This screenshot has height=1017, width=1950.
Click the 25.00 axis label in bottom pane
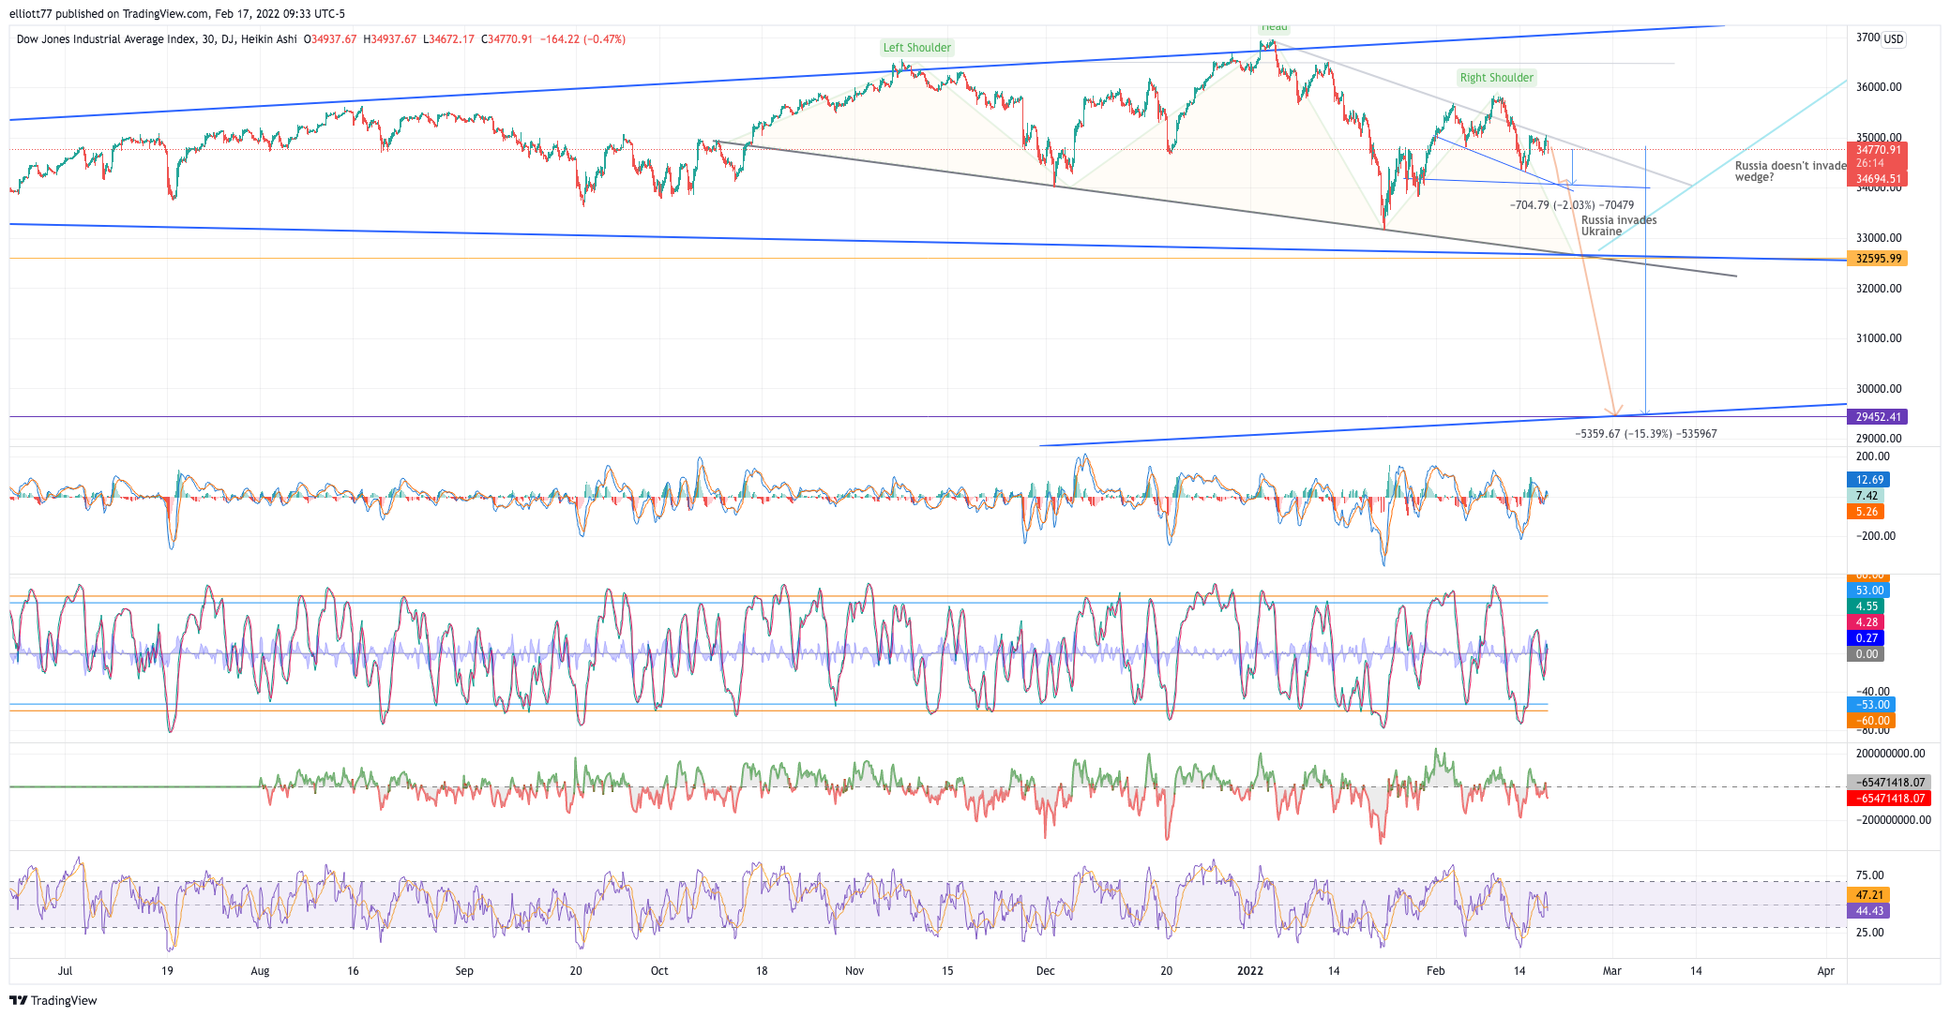pyautogui.click(x=1869, y=933)
